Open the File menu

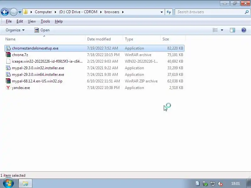click(x=9, y=21)
